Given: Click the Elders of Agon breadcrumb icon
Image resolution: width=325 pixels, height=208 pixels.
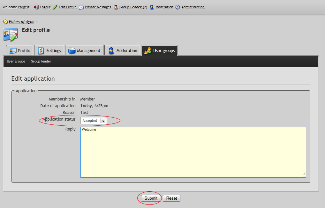Looking at the screenshot, I should coord(5,22).
